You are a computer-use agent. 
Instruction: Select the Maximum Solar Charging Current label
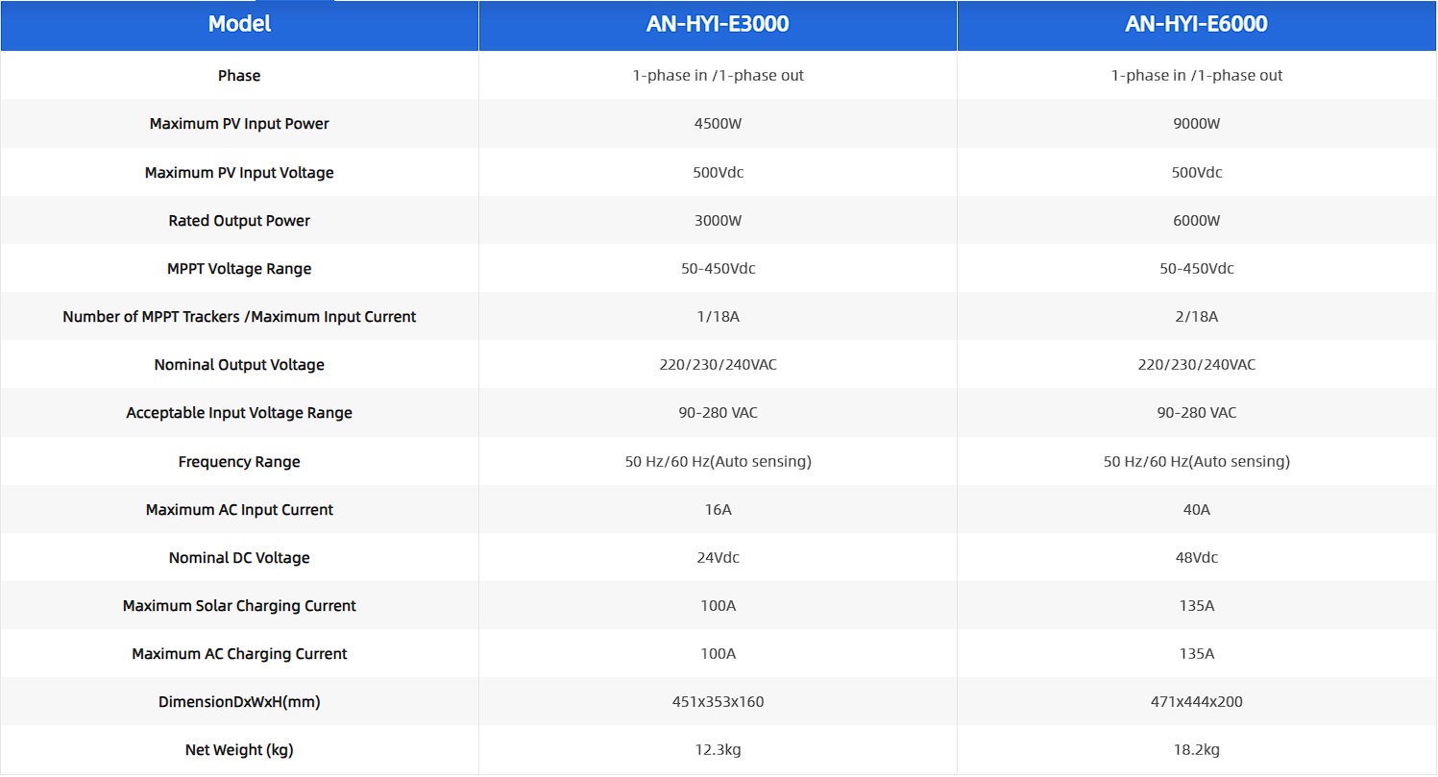(239, 606)
